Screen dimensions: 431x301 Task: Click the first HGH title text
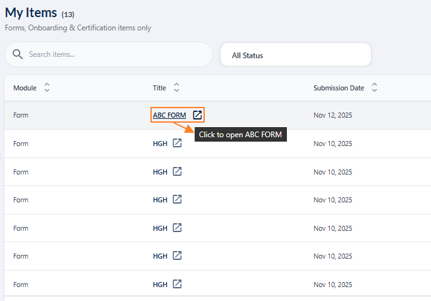pyautogui.click(x=160, y=144)
